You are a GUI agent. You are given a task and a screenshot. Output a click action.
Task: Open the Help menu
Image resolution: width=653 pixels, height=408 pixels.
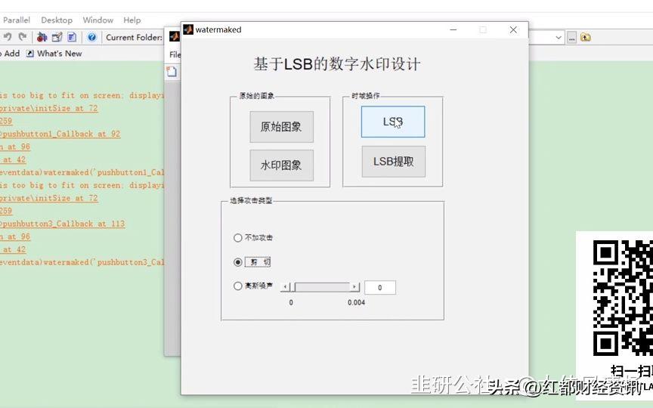(132, 20)
